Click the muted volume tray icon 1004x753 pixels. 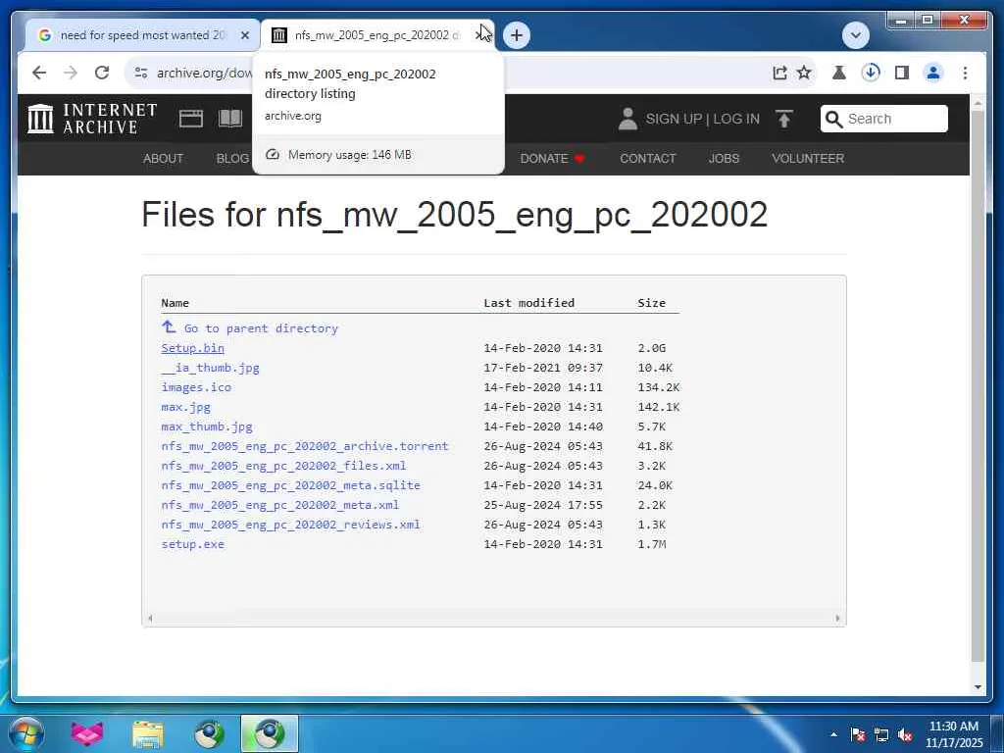[x=905, y=734]
